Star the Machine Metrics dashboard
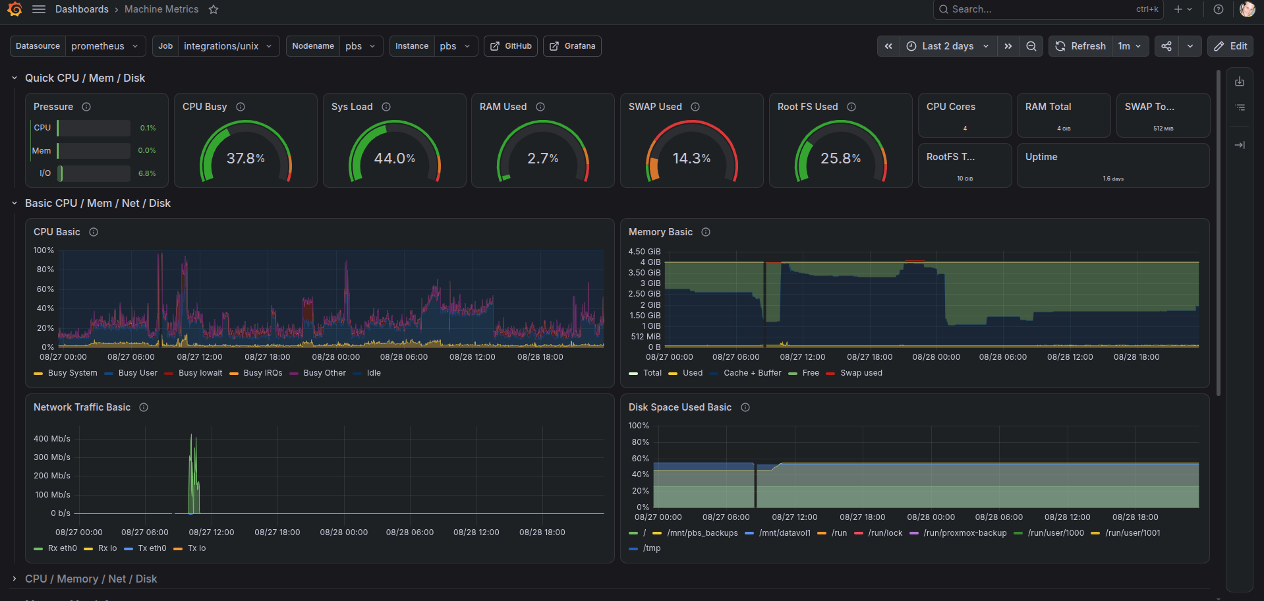This screenshot has width=1264, height=601. (x=214, y=9)
